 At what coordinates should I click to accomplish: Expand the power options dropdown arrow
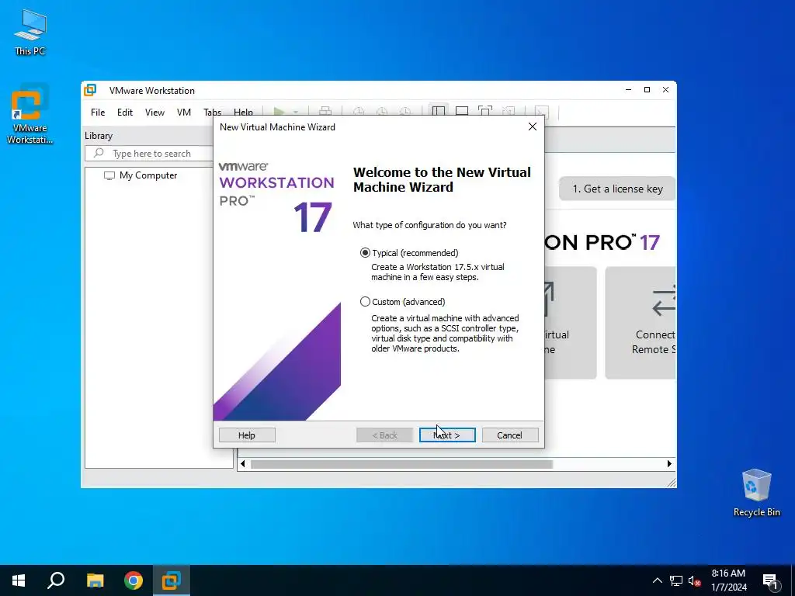coord(296,112)
